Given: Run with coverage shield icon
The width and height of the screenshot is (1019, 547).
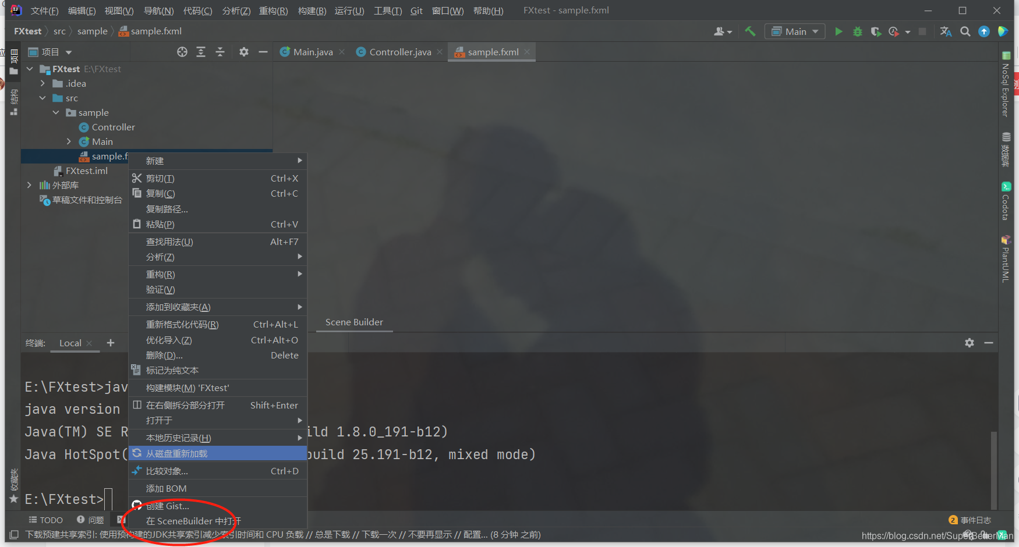Looking at the screenshot, I should coord(876,31).
